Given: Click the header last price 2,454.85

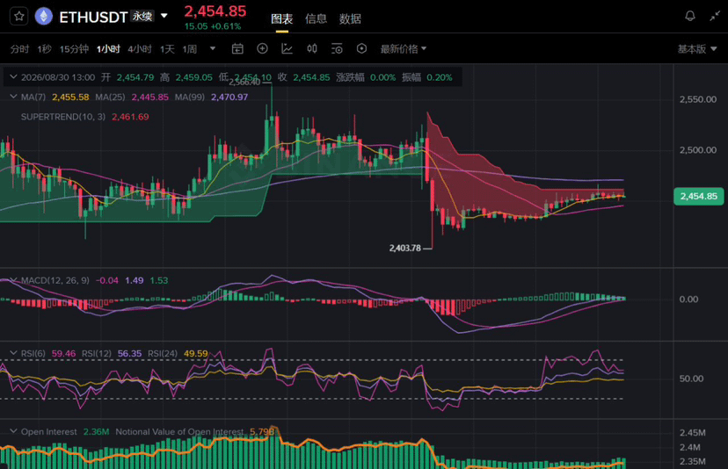Looking at the screenshot, I should click(215, 11).
